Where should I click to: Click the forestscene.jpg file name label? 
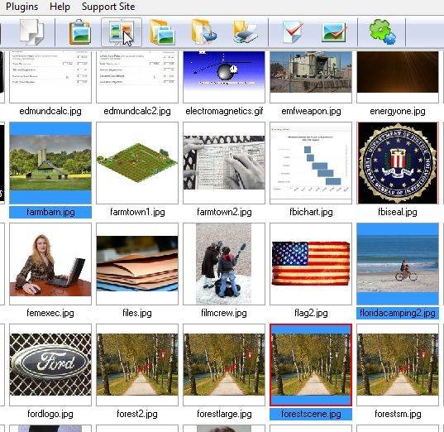[x=311, y=414]
